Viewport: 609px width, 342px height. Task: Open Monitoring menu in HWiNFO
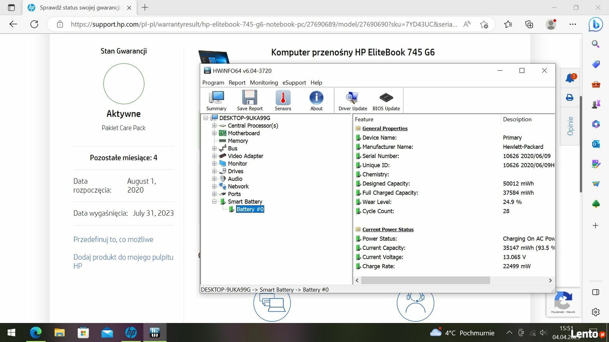click(264, 82)
